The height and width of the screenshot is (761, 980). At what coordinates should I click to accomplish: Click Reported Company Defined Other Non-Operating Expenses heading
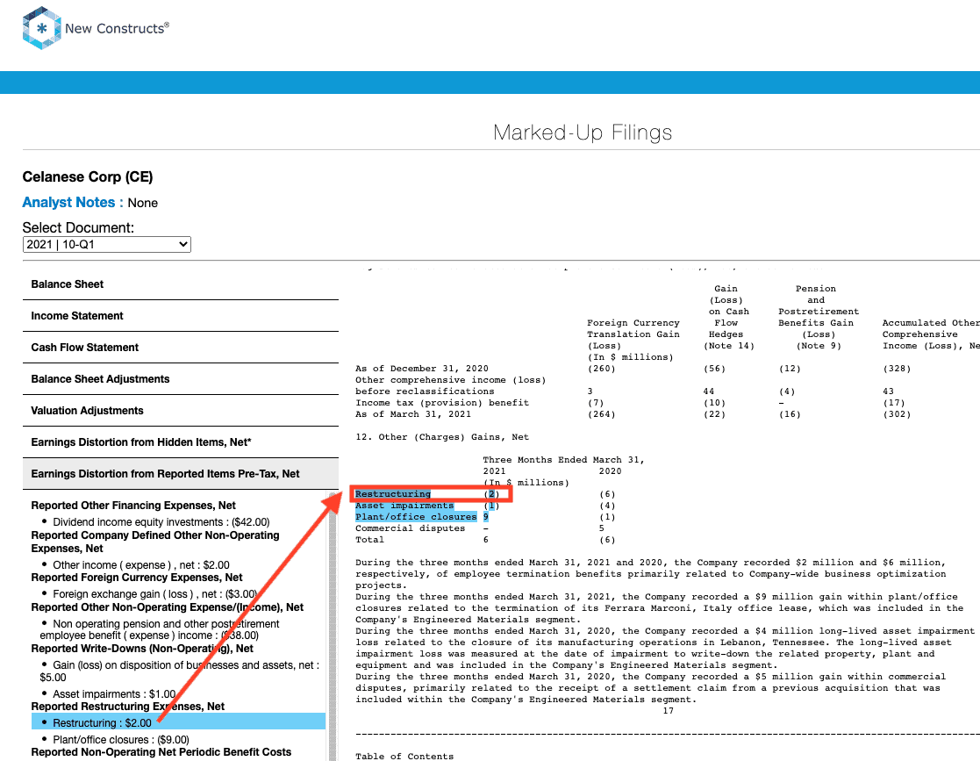155,542
